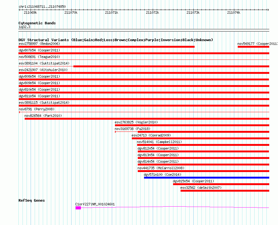Select dgv812n54 (Cooper2011) label
This screenshot has width=278, height=225.
click(x=158, y=148)
